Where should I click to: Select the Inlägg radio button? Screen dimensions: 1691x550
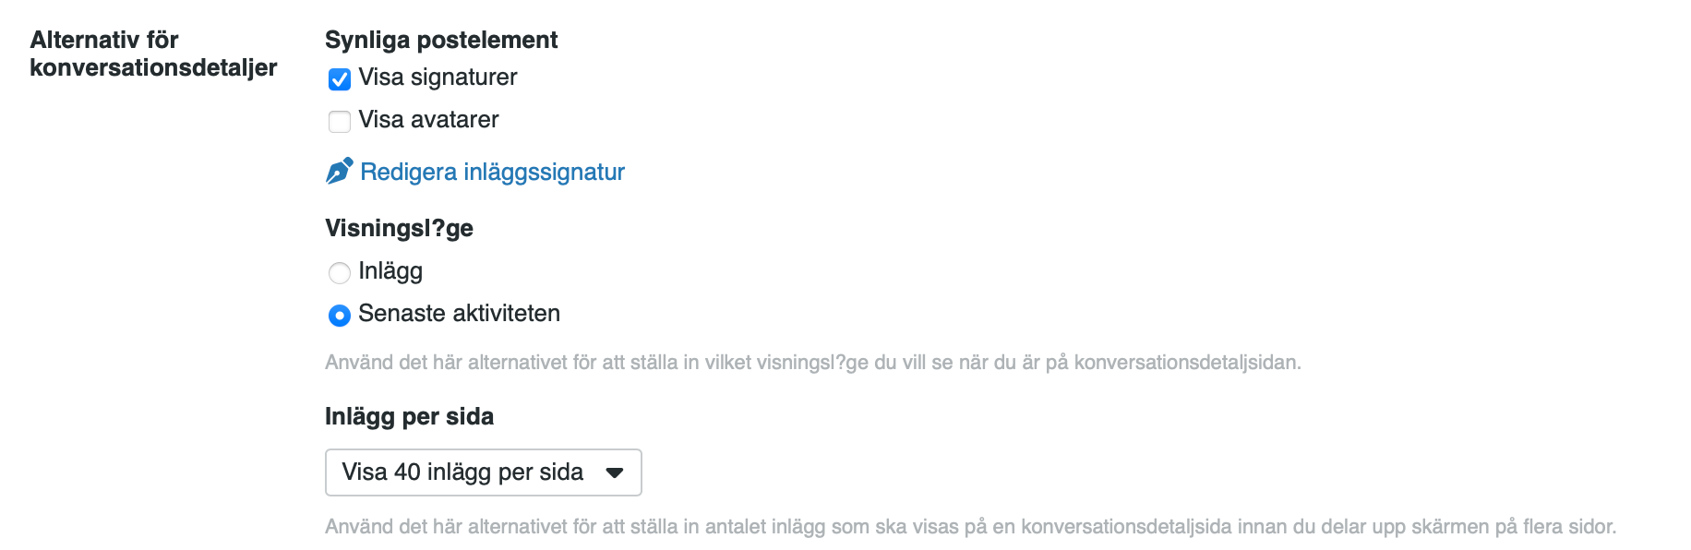[x=340, y=272]
